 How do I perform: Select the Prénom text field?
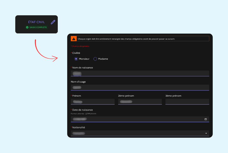tap(93, 101)
